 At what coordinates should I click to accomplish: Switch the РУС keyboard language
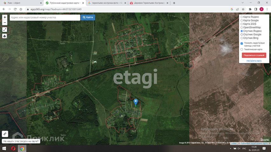[x=244, y=149]
